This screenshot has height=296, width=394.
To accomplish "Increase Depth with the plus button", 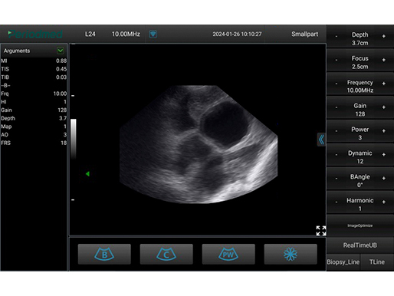I will pyautogui.click(x=384, y=36).
